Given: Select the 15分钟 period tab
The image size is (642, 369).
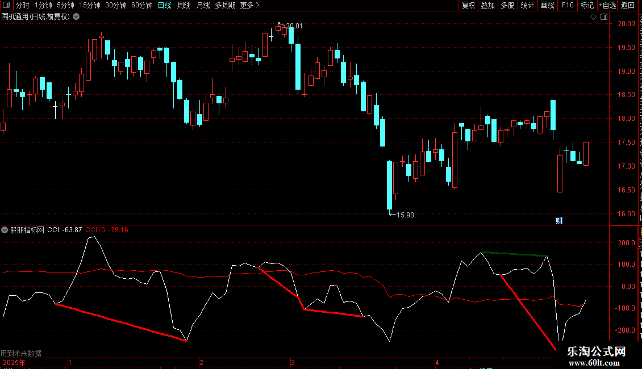Looking at the screenshot, I should (90, 5).
